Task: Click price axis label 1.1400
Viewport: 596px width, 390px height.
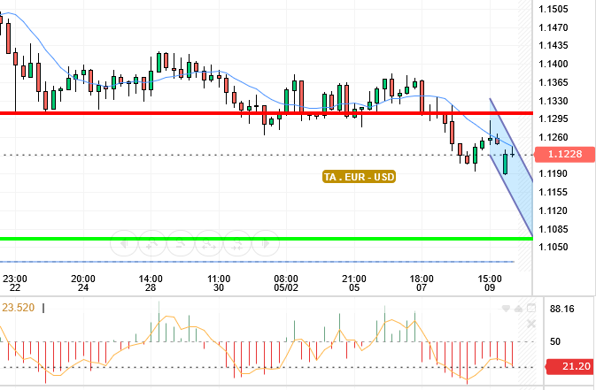Action: click(x=553, y=64)
